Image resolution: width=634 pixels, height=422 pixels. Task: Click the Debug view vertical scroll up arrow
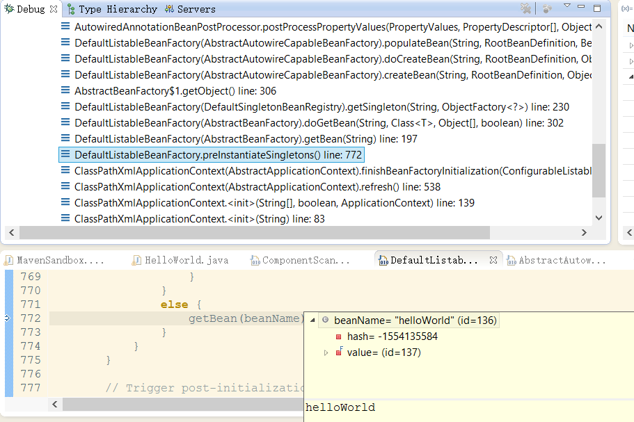(x=599, y=26)
